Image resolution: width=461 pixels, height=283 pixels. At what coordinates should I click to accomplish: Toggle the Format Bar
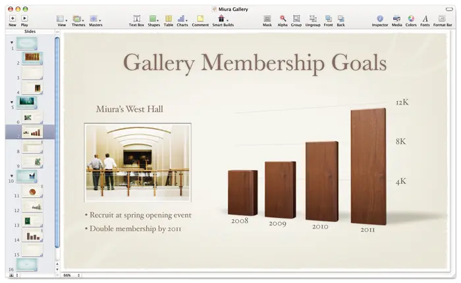click(443, 20)
